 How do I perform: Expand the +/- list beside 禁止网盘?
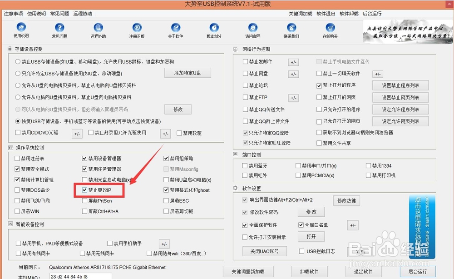pyautogui.click(x=293, y=74)
